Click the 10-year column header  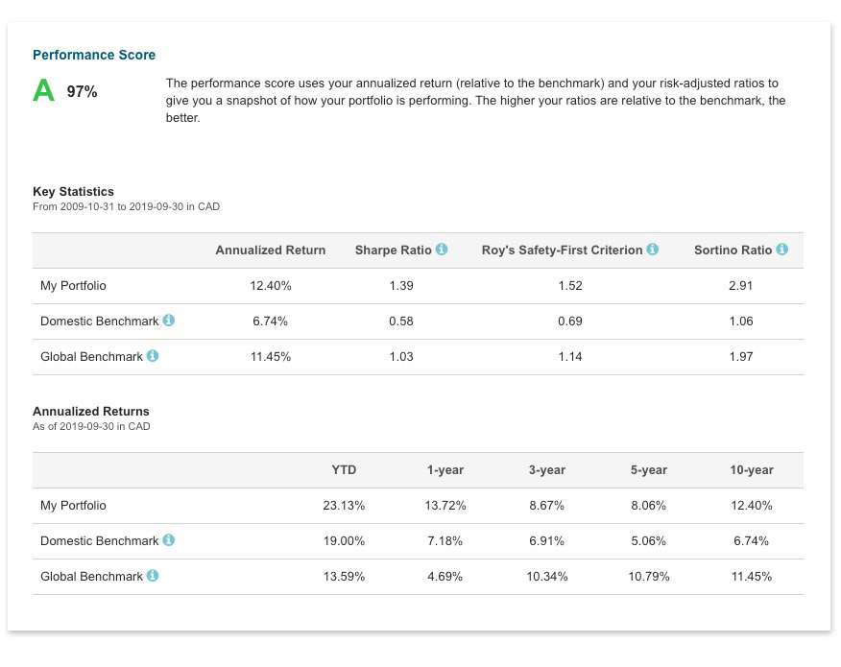click(752, 470)
